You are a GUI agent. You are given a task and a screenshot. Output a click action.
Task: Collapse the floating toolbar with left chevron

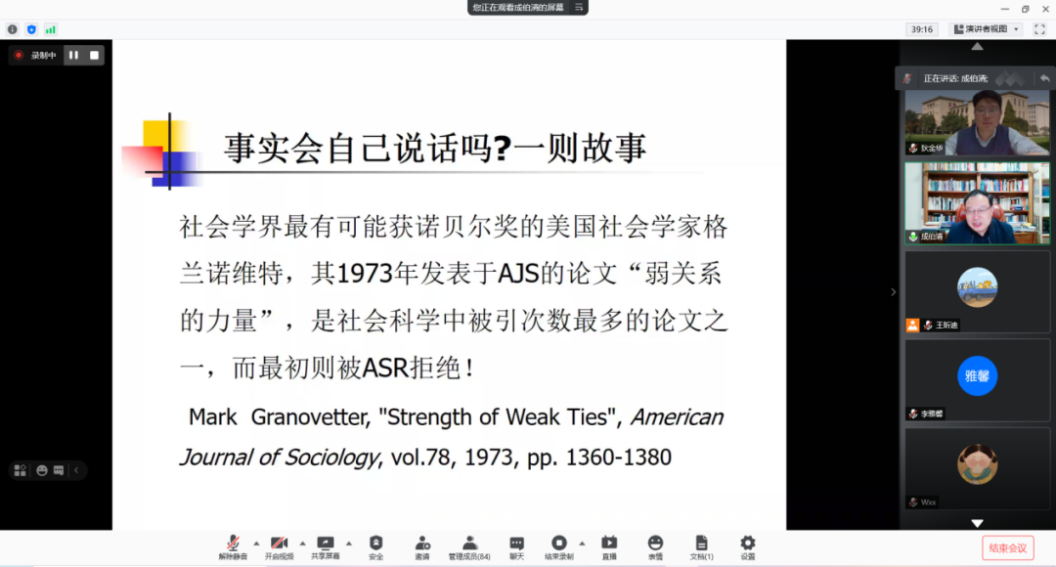[76, 470]
